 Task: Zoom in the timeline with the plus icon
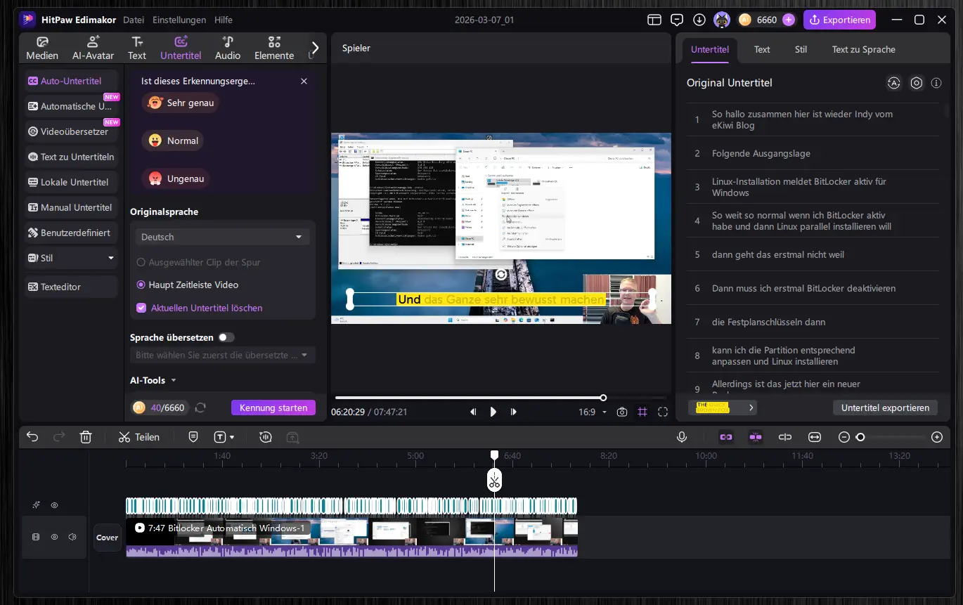(x=936, y=437)
